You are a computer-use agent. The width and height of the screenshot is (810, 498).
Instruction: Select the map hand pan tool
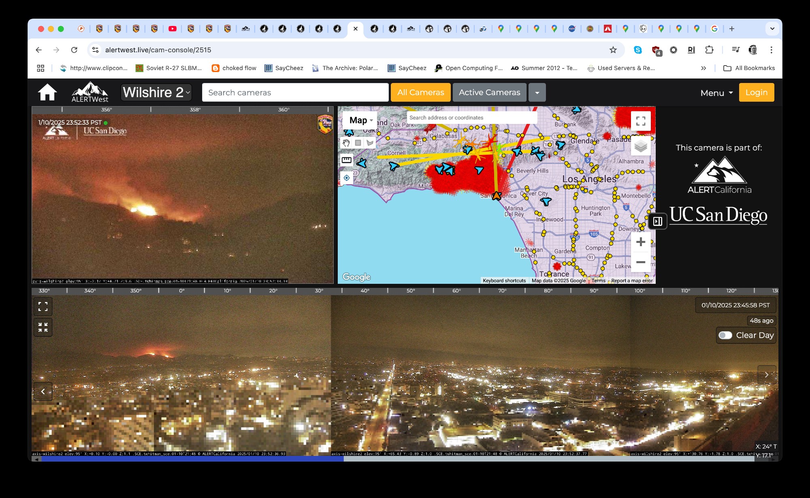[x=346, y=143]
